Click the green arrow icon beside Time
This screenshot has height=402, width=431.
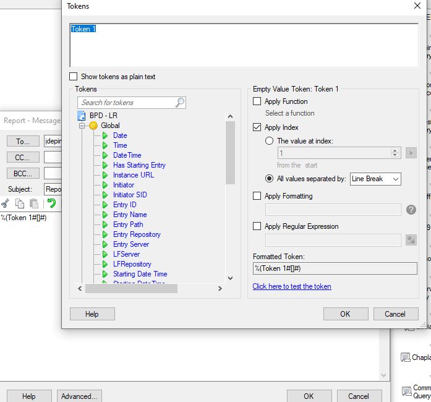(x=105, y=145)
